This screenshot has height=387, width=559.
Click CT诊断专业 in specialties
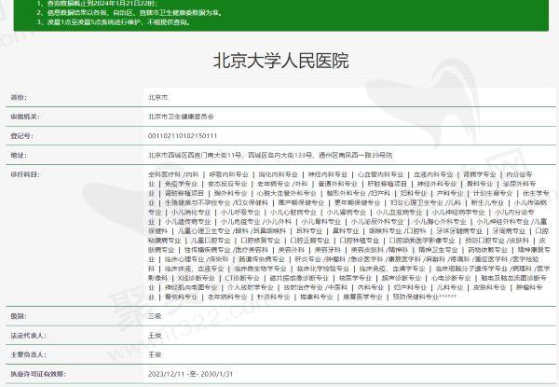pos(242,278)
